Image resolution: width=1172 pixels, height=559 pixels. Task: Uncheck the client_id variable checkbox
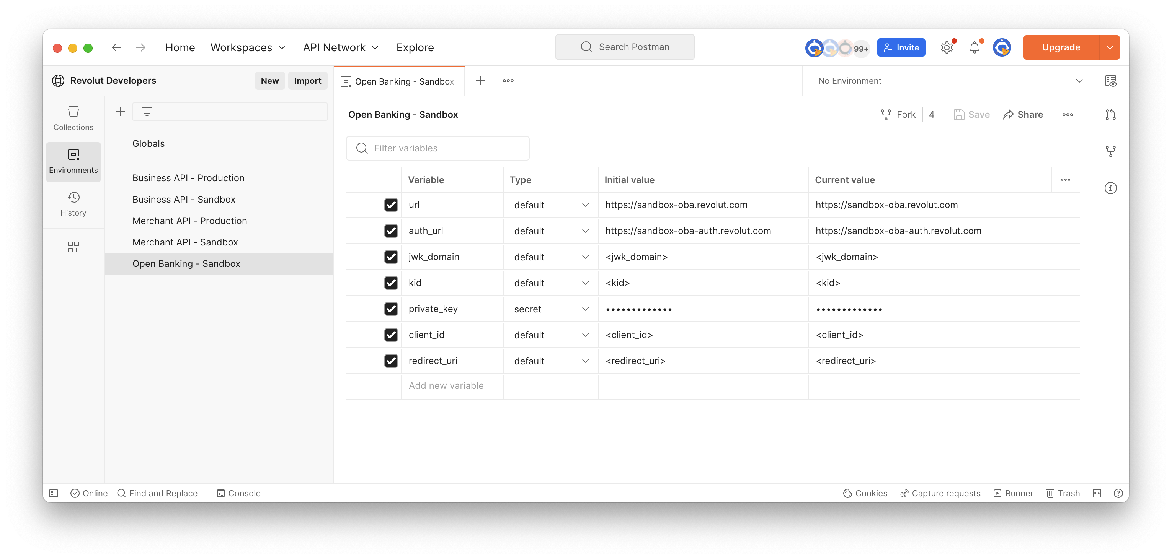pos(391,335)
